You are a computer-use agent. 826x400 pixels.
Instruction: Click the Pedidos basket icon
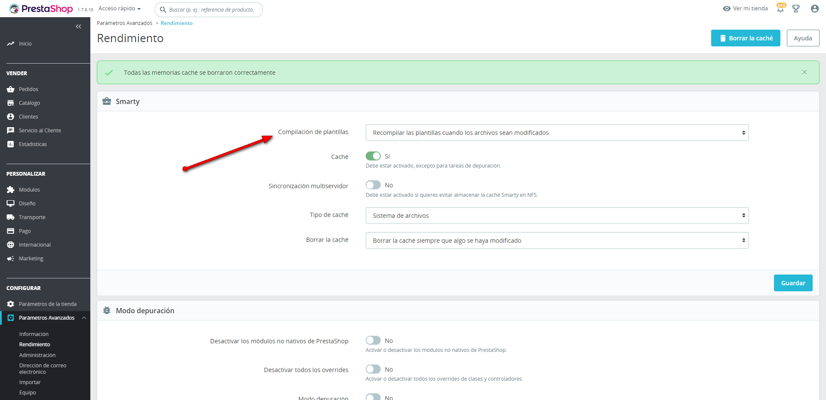pos(10,89)
